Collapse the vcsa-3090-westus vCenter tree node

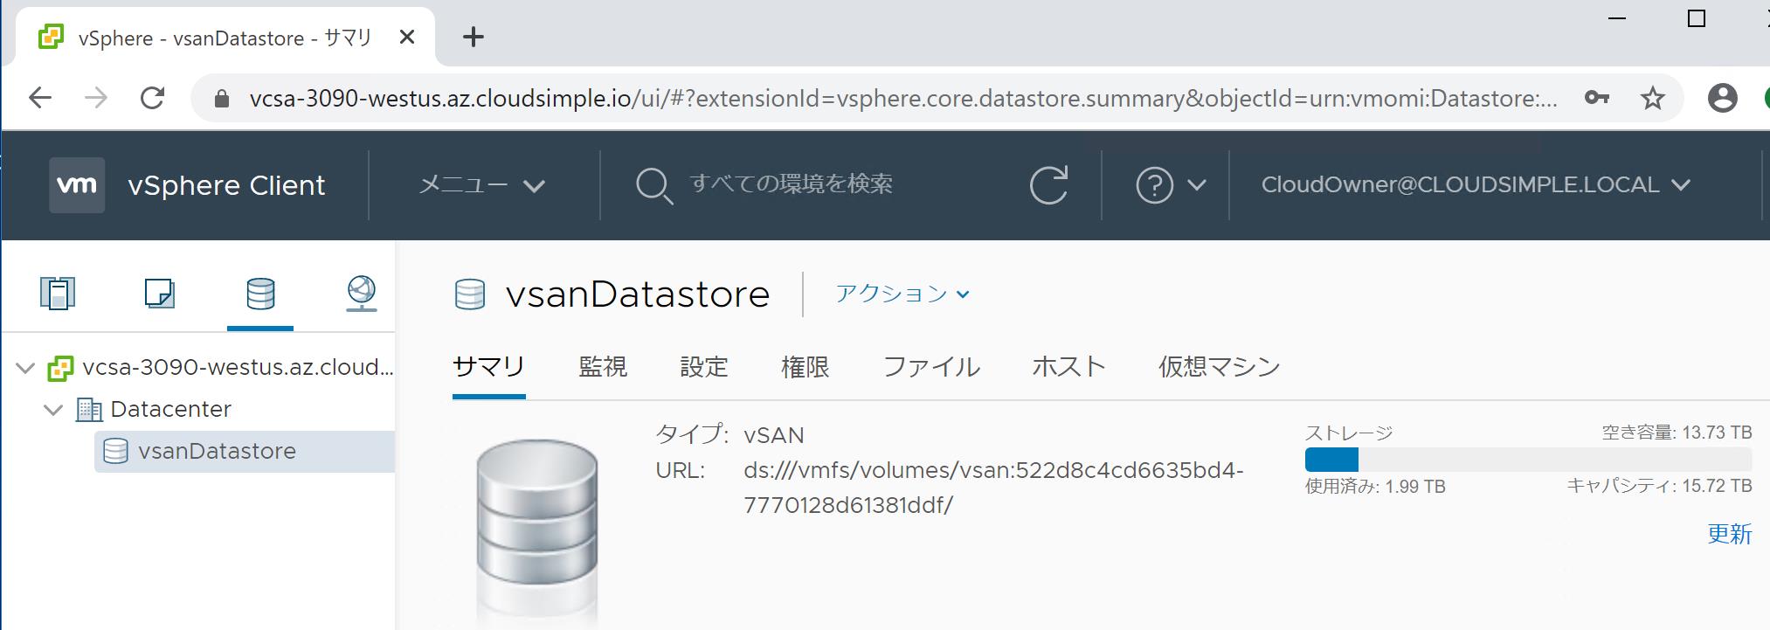[25, 368]
